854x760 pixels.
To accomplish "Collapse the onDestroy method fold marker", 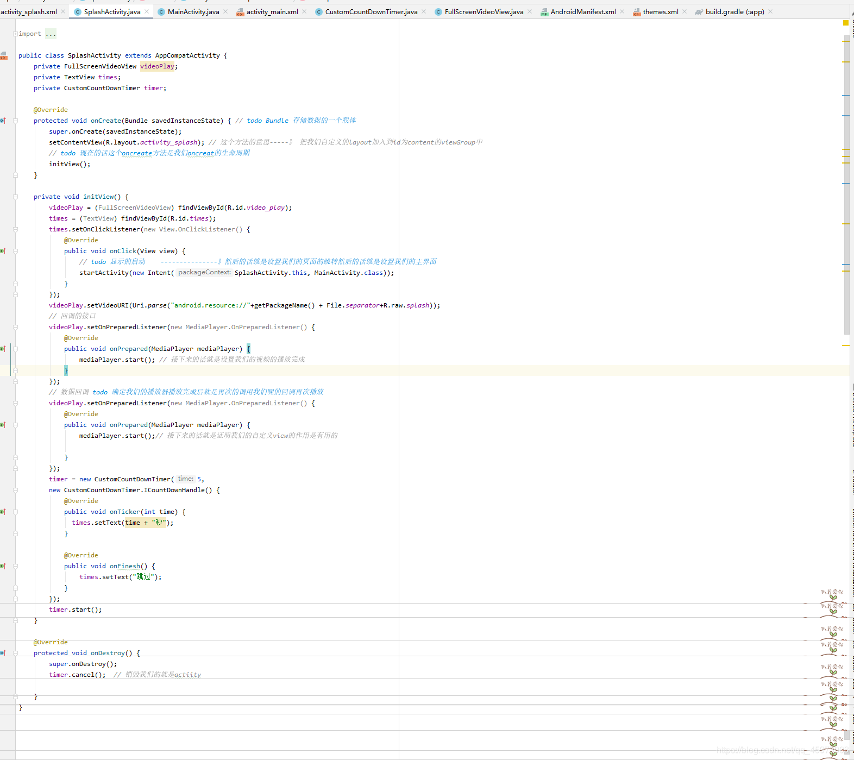I will click(15, 653).
